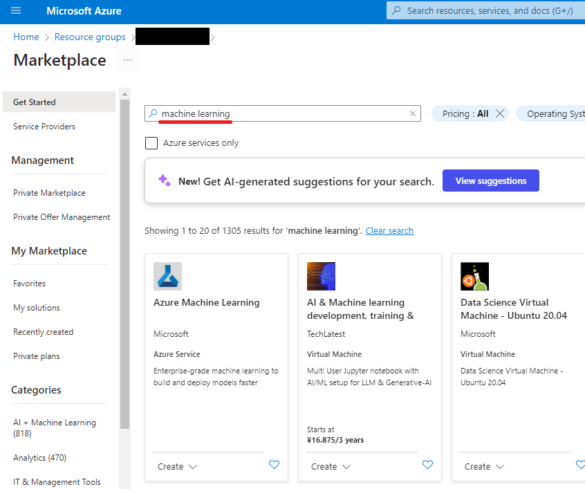Image resolution: width=585 pixels, height=489 pixels.
Task: Click 'Multi User Jupyter notebook' description
Action: [369, 377]
